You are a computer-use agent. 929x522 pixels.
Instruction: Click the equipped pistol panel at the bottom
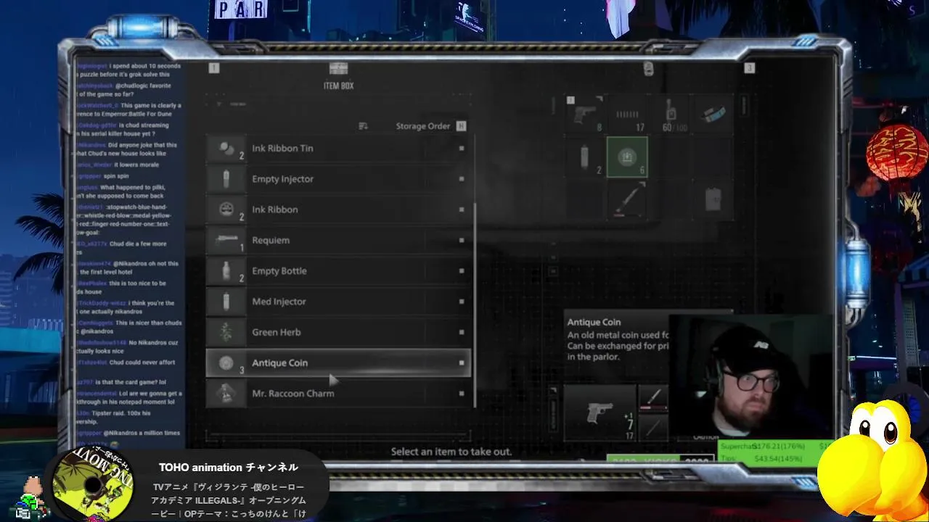pyautogui.click(x=599, y=413)
